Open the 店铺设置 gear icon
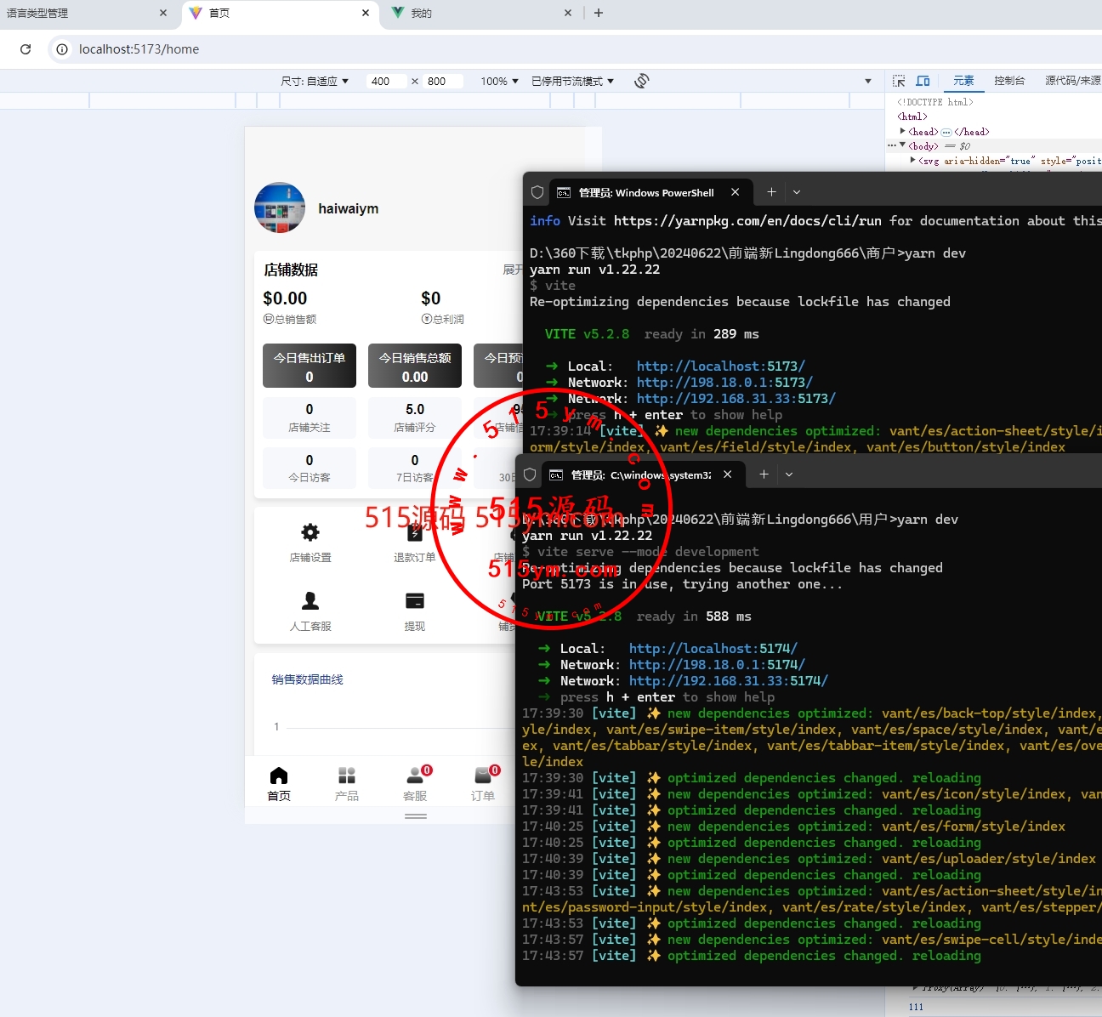The height and width of the screenshot is (1017, 1102). [310, 533]
